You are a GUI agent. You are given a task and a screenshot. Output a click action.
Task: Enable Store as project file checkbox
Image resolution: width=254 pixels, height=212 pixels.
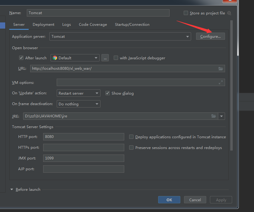[x=186, y=13]
